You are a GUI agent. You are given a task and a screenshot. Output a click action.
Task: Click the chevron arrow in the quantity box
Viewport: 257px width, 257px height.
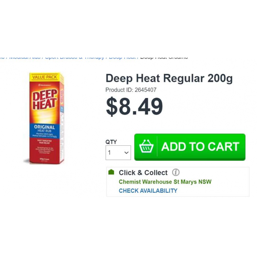click(x=126, y=153)
